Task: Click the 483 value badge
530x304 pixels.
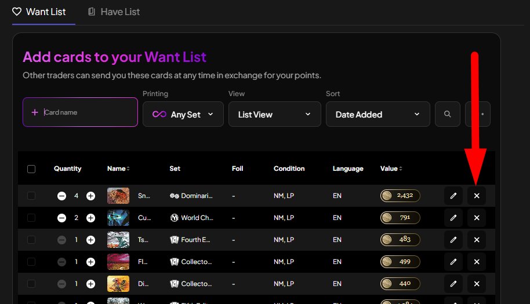Action: point(400,240)
